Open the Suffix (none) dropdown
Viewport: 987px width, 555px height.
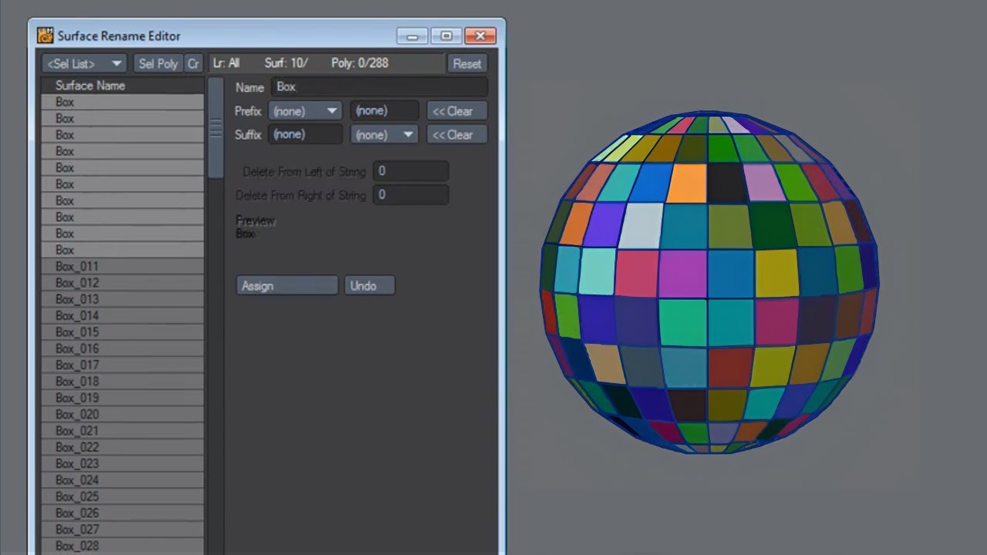pyautogui.click(x=384, y=134)
